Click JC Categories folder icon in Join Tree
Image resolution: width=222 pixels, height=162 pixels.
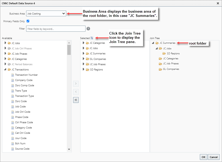[160, 58]
